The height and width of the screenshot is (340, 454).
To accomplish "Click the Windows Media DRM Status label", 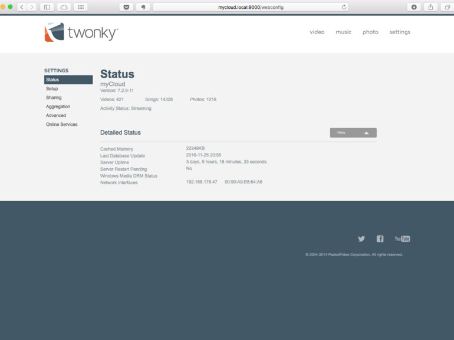I will pyautogui.click(x=129, y=176).
